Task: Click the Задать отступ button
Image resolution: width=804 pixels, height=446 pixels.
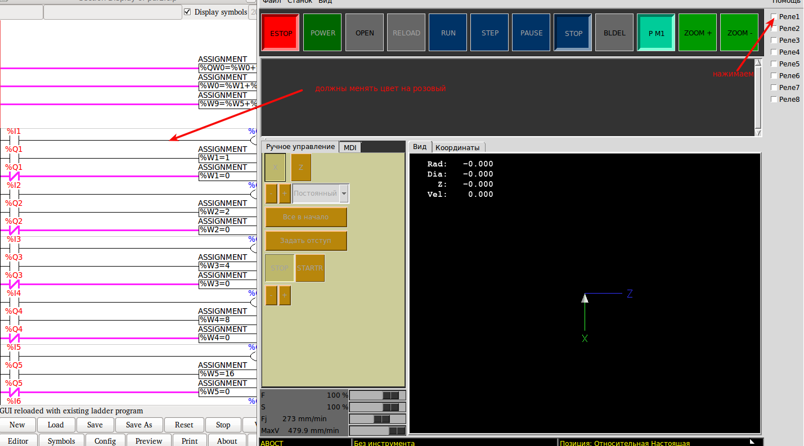Action: pyautogui.click(x=306, y=241)
